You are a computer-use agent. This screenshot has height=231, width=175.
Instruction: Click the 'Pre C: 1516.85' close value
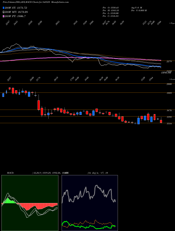pyautogui.click(x=111, y=16)
